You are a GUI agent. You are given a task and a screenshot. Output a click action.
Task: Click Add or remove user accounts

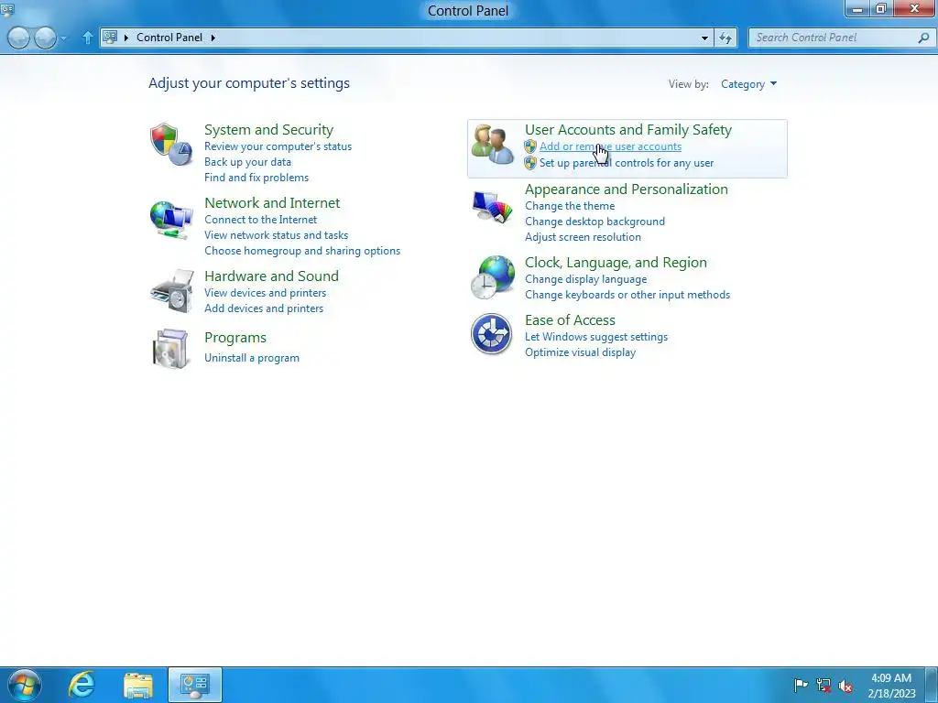coord(610,146)
